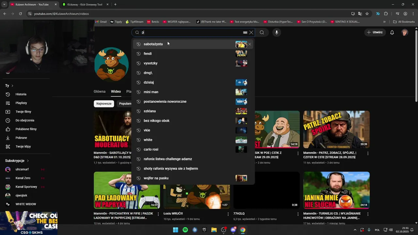Select suggestion "postanowienia noworoczne"
This screenshot has height=235, width=418.
[193, 102]
